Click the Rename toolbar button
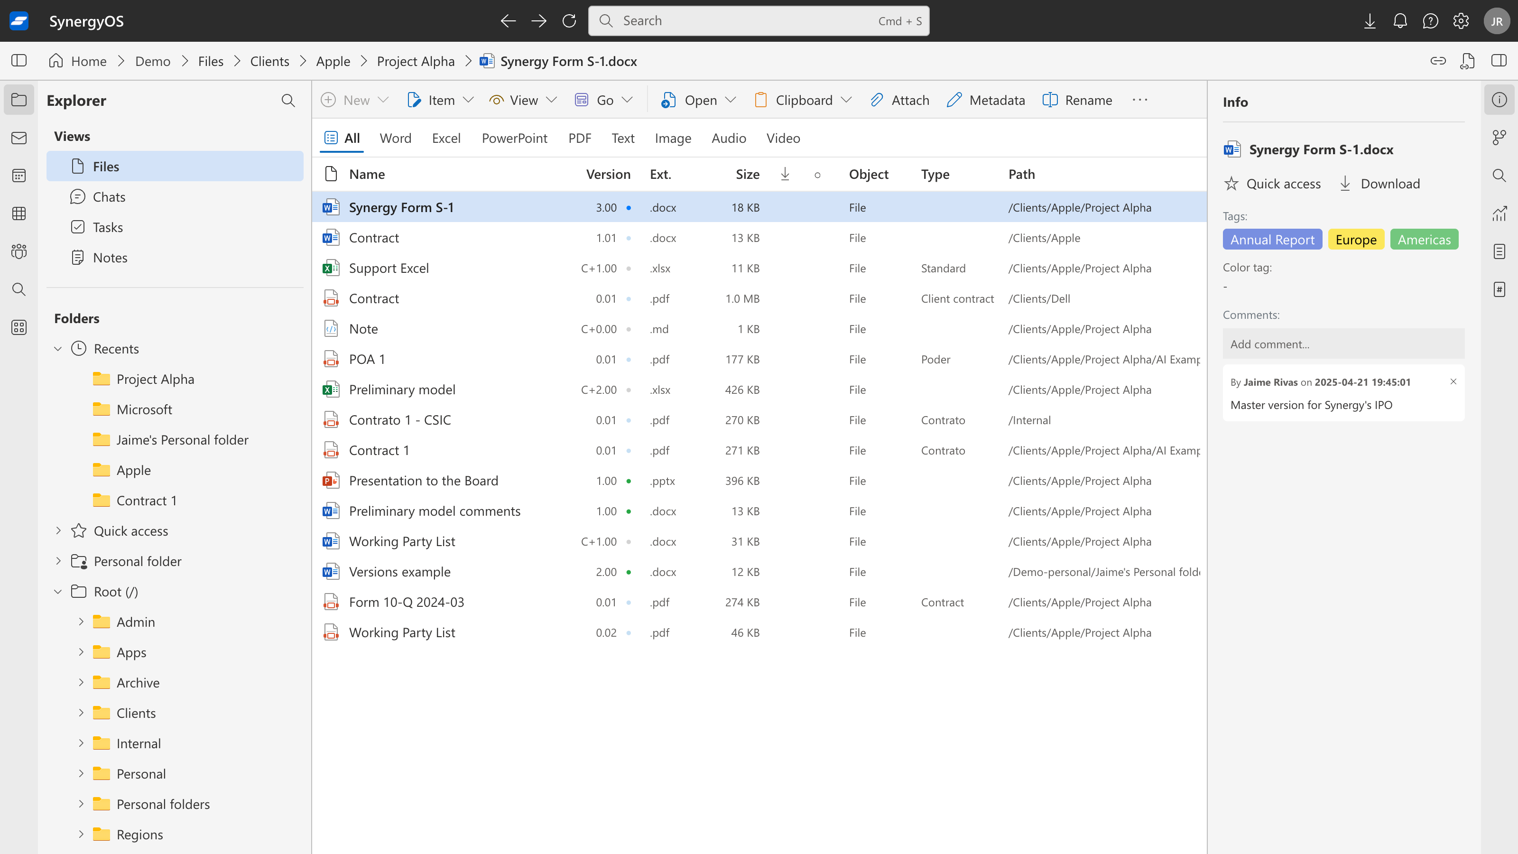Screen dimensions: 1518x854 click(x=1077, y=100)
